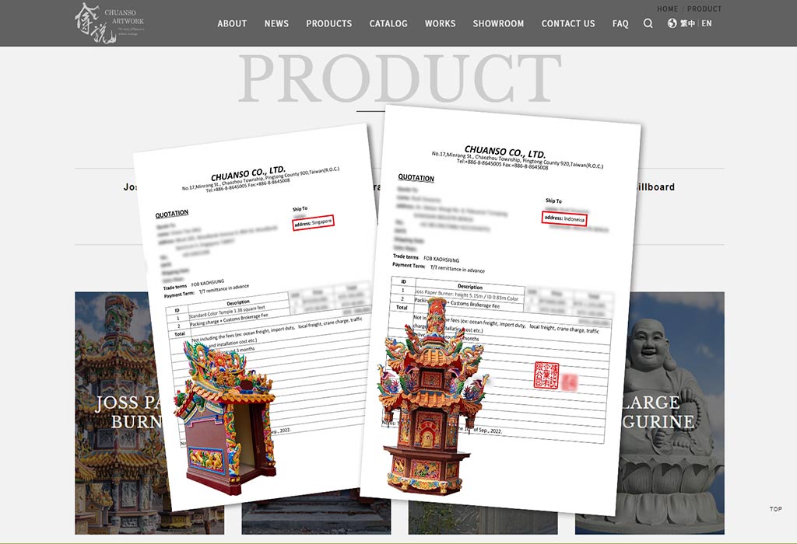
Task: Visit the SHOWROOM page
Action: pyautogui.click(x=498, y=23)
